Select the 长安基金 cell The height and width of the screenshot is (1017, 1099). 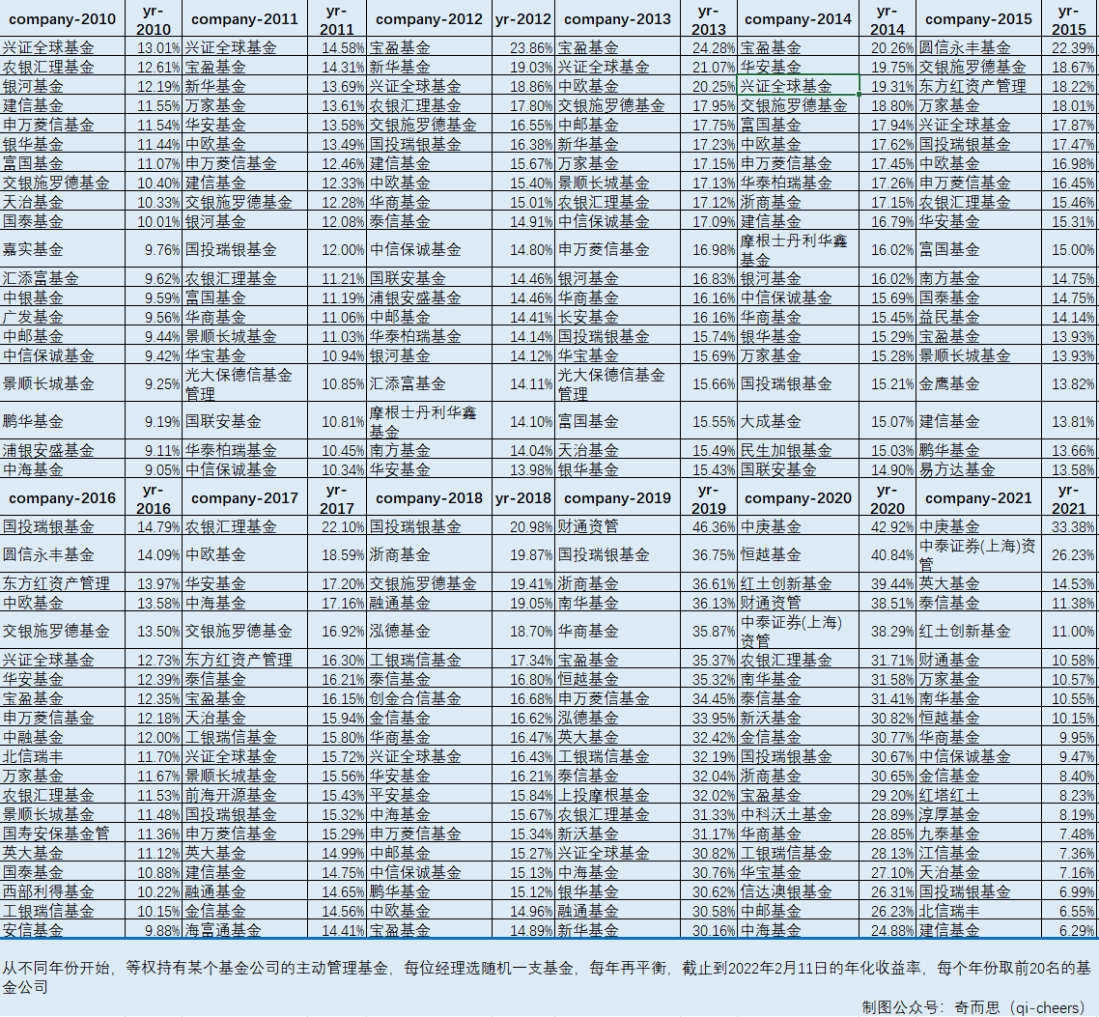pyautogui.click(x=617, y=317)
